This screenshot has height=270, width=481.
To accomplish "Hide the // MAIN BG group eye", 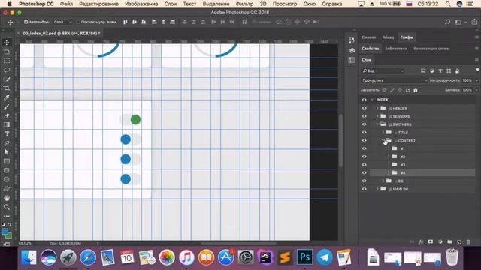I will 364,189.
